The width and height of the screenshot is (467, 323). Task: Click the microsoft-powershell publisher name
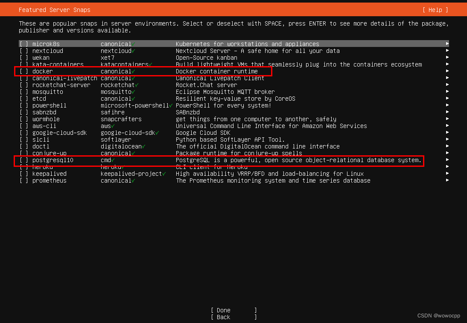coord(135,106)
